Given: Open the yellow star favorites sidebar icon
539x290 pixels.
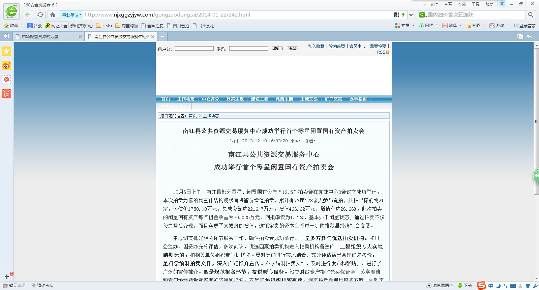Looking at the screenshot, I should point(6,51).
